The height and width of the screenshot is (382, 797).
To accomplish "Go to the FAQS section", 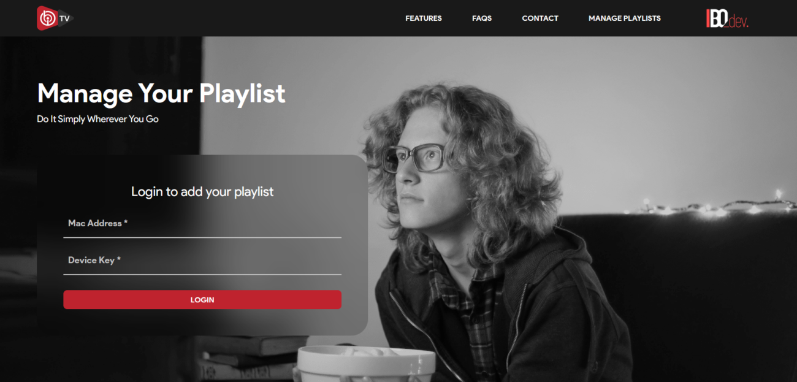I will click(482, 18).
